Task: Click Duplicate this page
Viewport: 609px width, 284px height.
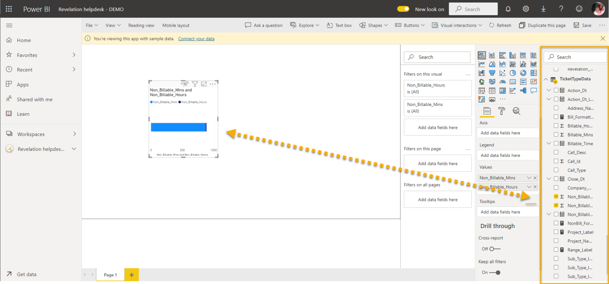Action: [x=542, y=25]
